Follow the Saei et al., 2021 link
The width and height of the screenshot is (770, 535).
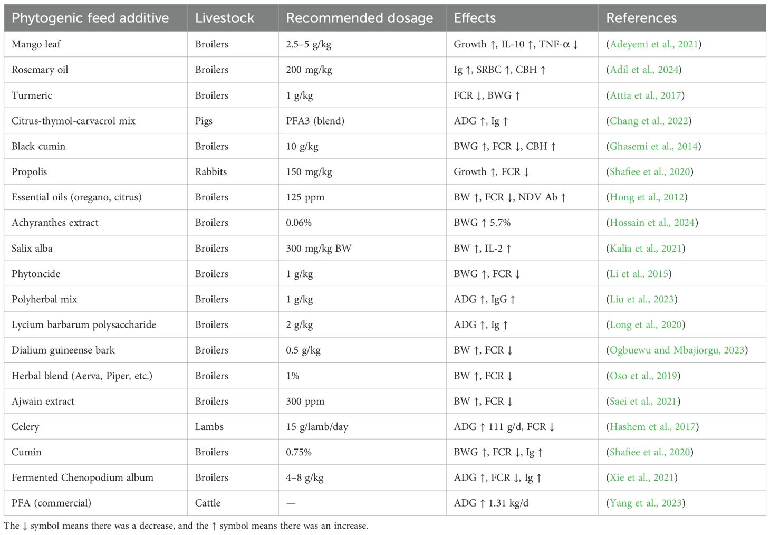click(643, 401)
